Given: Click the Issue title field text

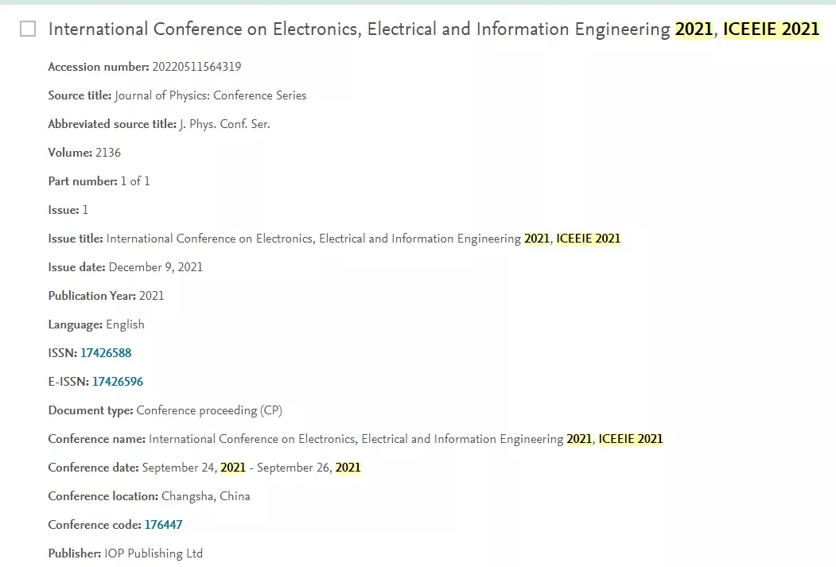Looking at the screenshot, I should coord(363,239).
